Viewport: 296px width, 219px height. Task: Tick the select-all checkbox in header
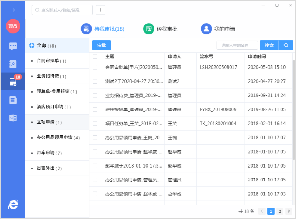tap(95, 56)
